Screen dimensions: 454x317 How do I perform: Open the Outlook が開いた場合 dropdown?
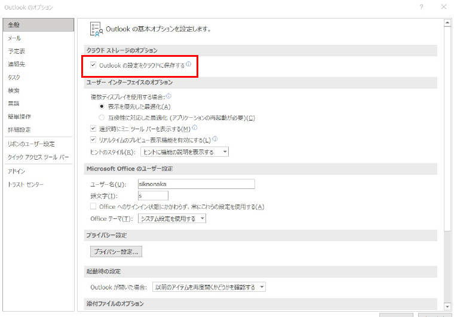coord(208,287)
